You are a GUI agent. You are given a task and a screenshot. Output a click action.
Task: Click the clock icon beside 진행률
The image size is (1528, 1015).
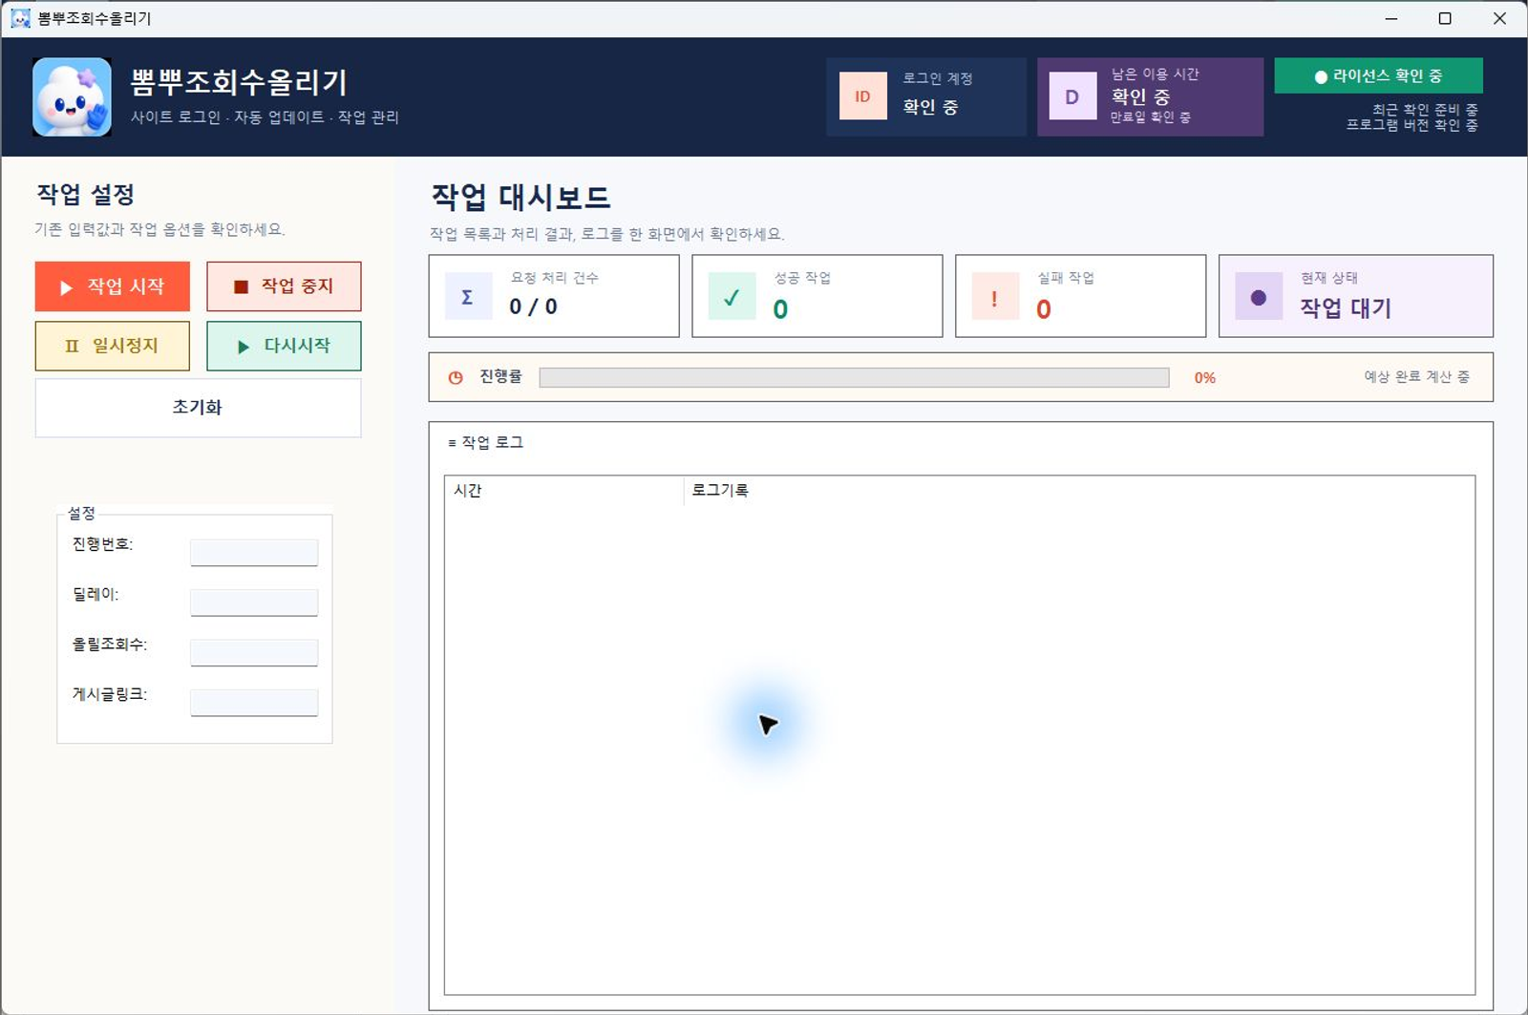coord(456,377)
